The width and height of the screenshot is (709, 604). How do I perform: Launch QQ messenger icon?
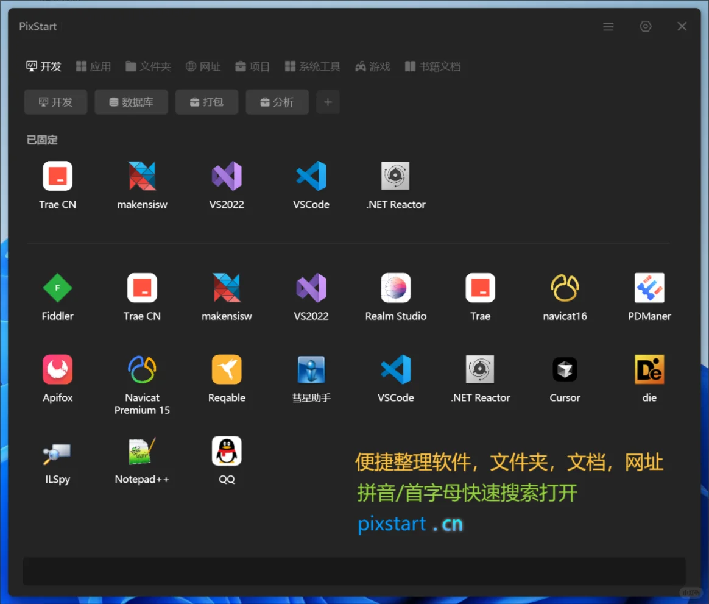click(227, 450)
